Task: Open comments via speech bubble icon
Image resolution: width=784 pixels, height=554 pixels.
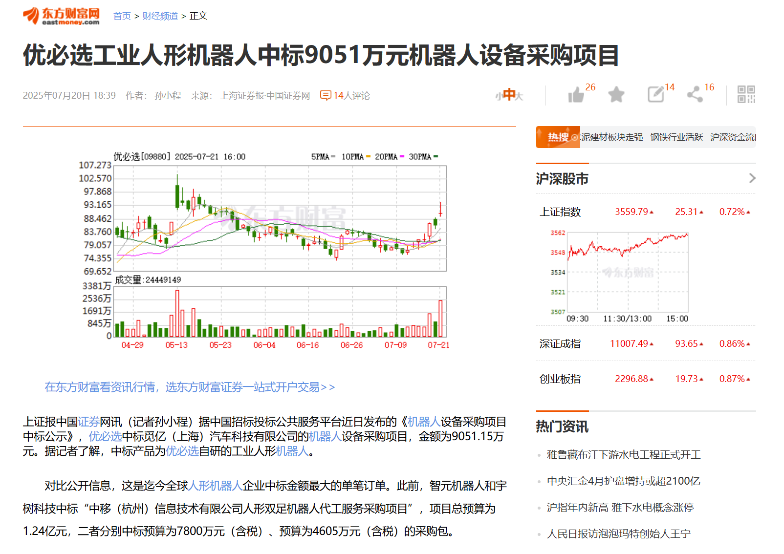Action: (x=326, y=95)
